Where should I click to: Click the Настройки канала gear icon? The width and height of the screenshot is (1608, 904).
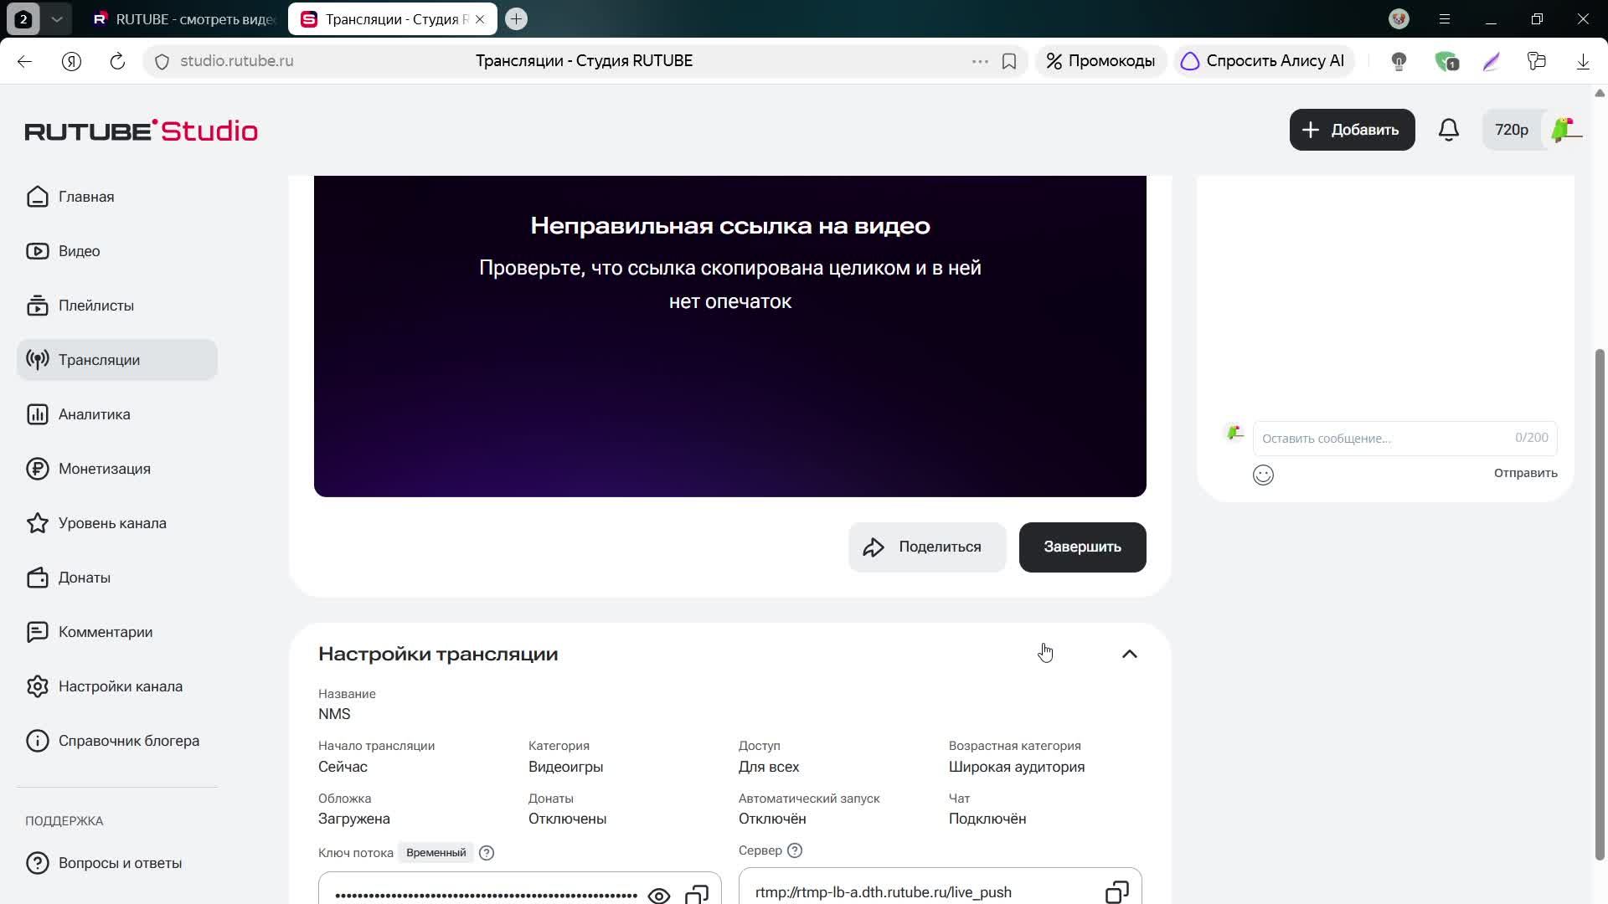click(37, 686)
